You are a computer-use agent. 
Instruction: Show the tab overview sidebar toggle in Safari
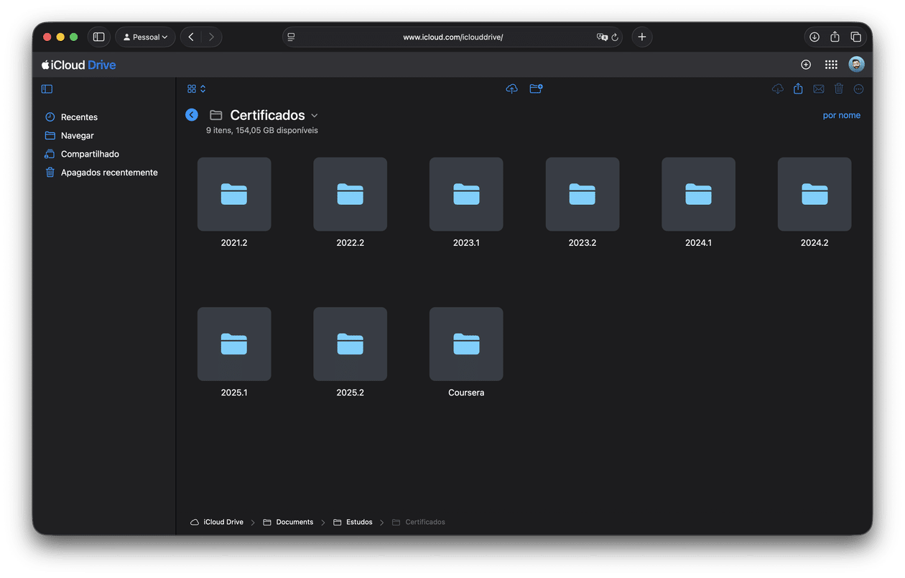pos(98,37)
